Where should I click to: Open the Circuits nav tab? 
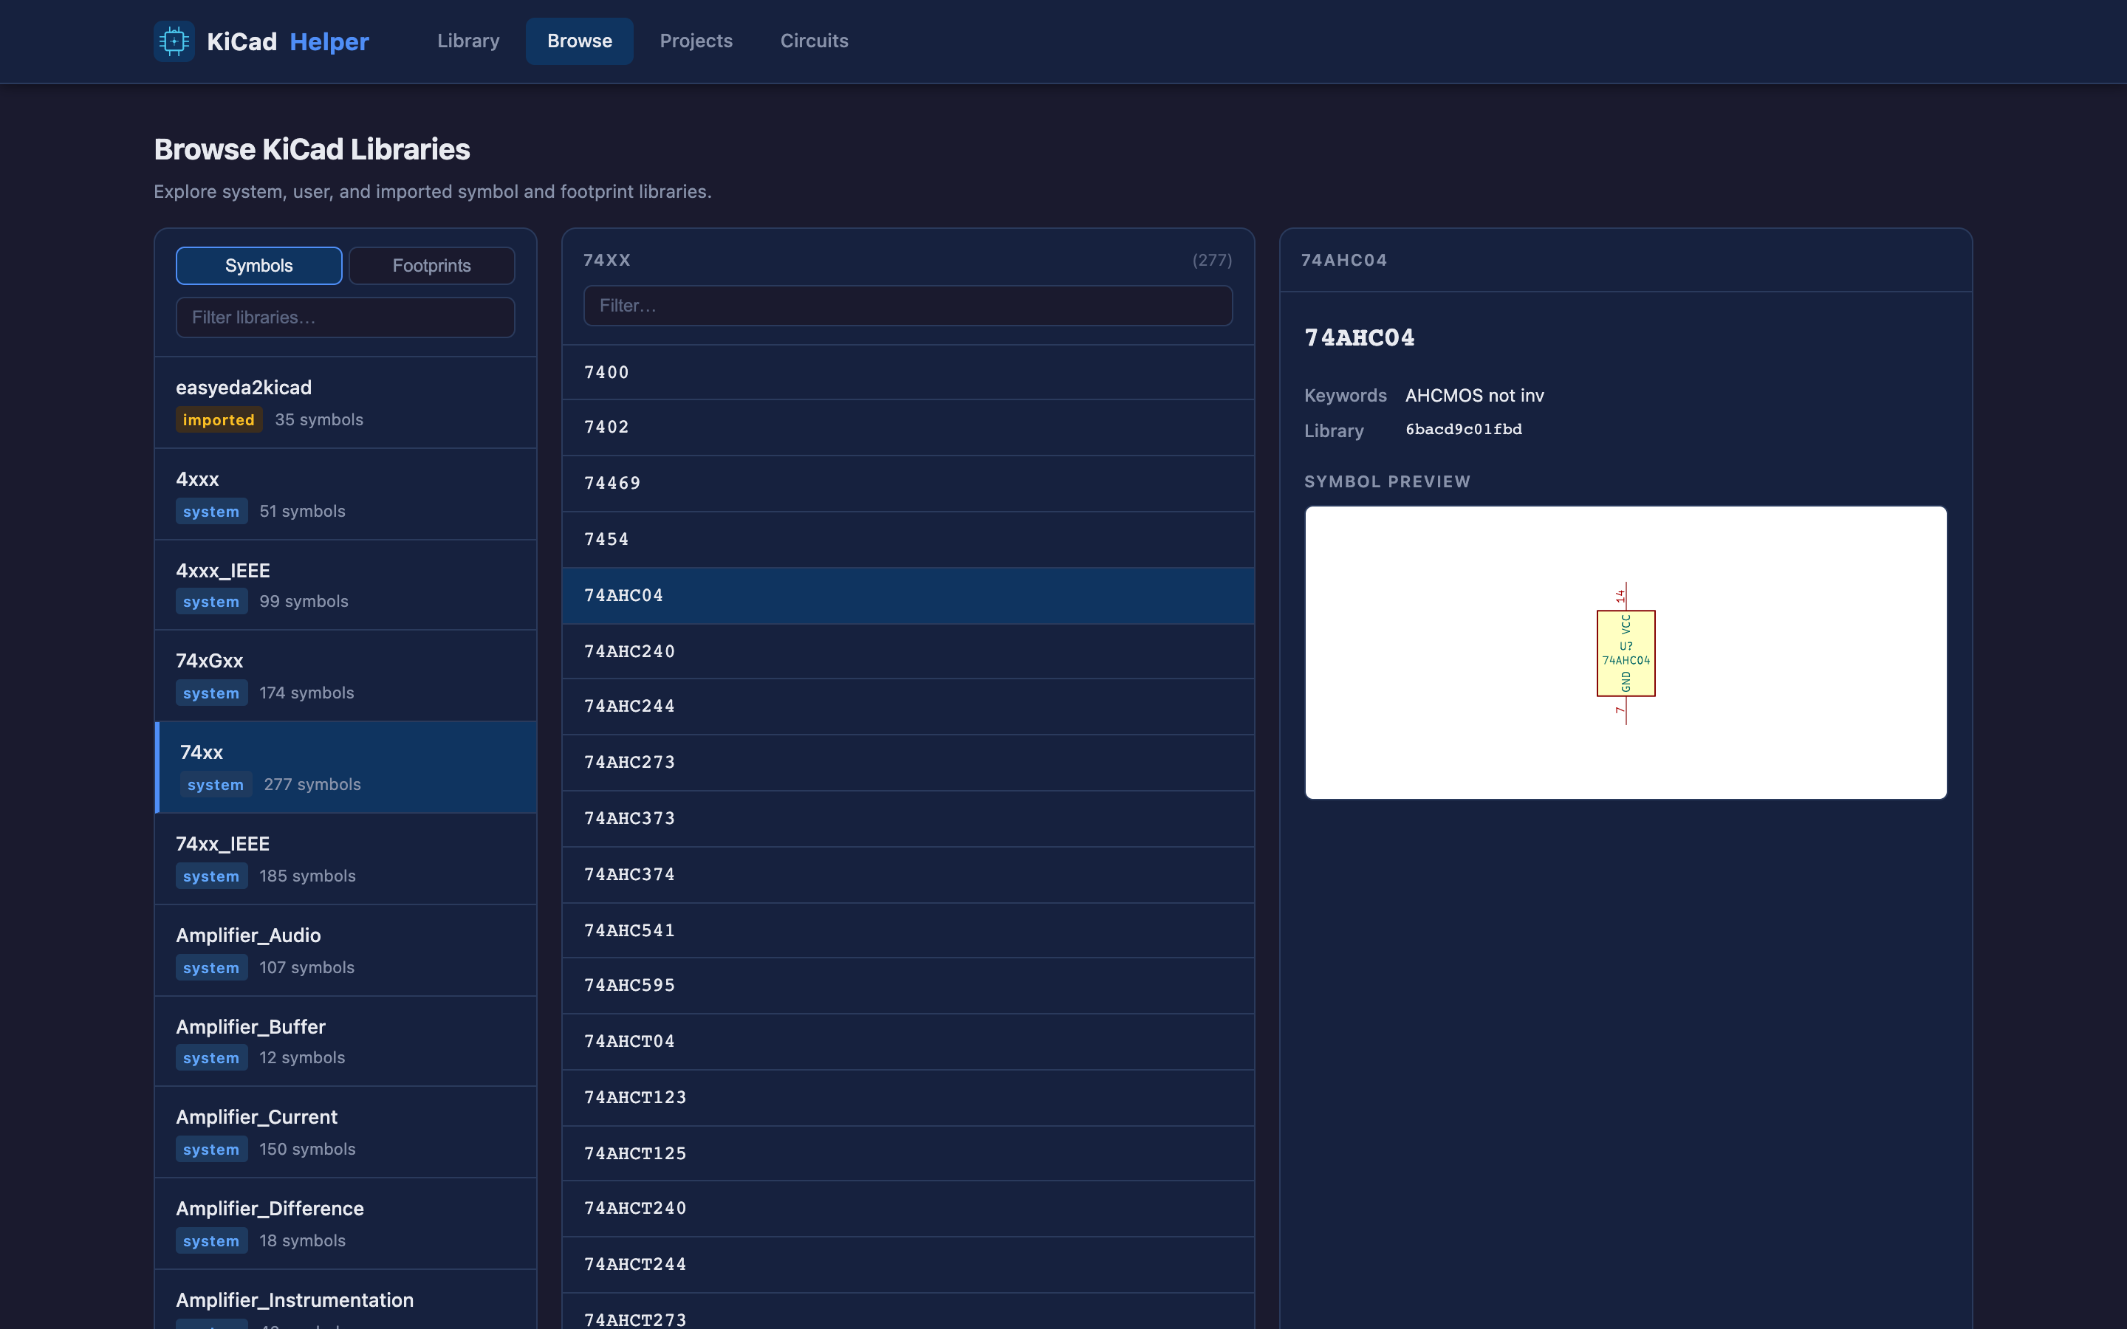point(814,41)
